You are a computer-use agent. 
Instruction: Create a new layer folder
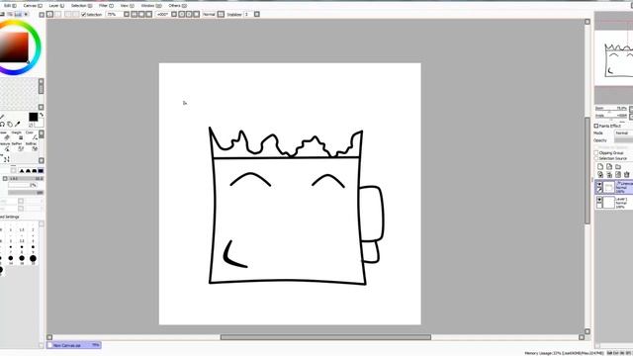click(x=618, y=166)
